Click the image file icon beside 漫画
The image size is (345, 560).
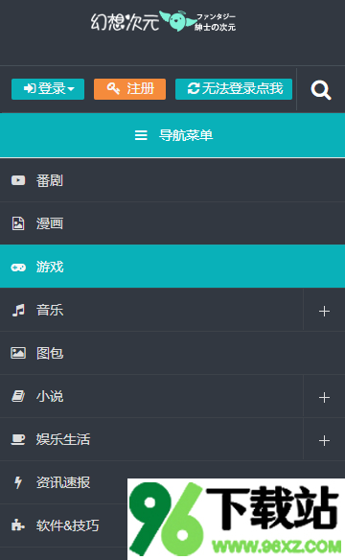(18, 223)
